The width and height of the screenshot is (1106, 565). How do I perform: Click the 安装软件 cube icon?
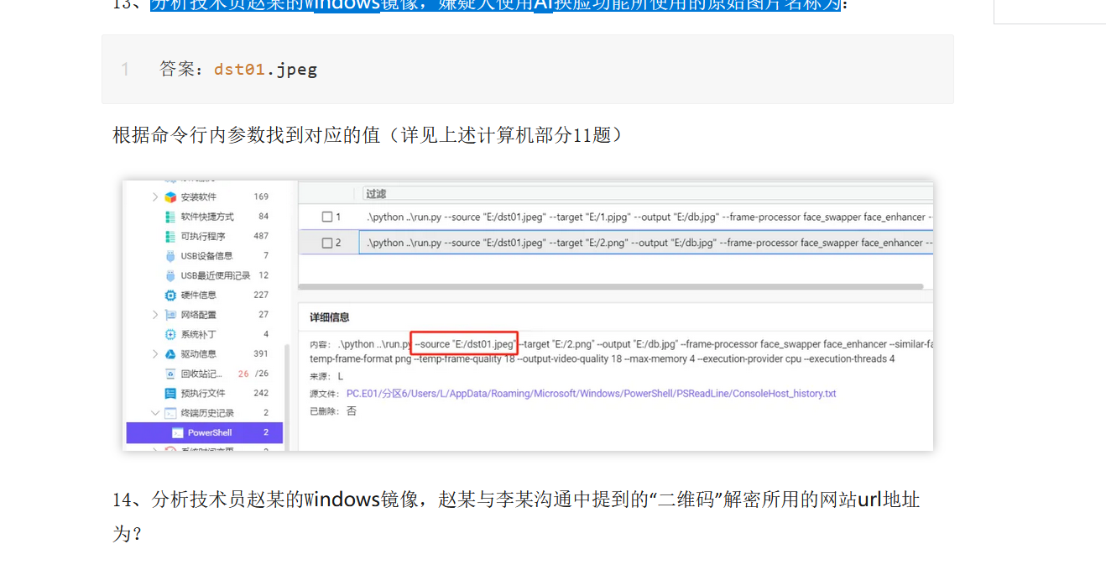[x=170, y=197]
